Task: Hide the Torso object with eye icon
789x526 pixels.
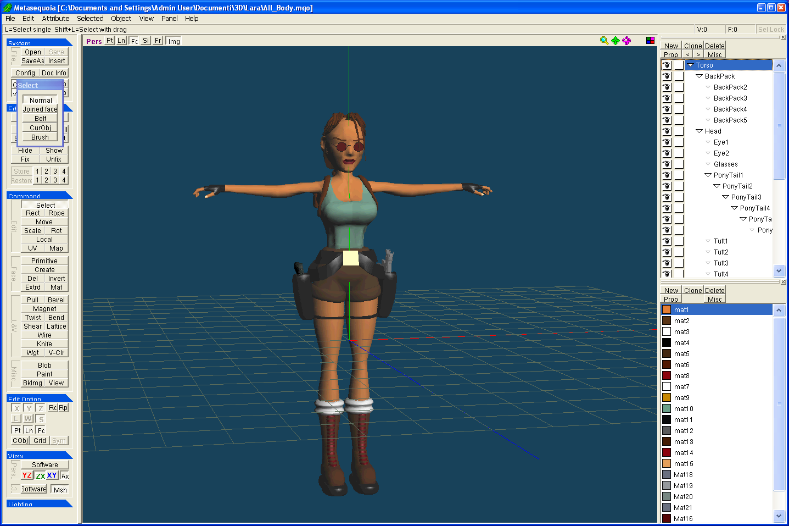Action: [667, 65]
